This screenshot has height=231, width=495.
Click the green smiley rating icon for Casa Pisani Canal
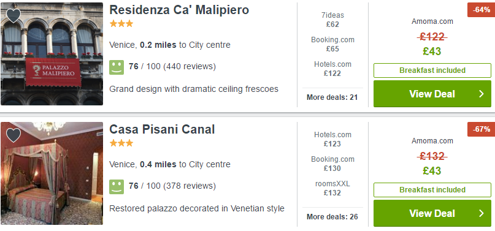point(117,186)
